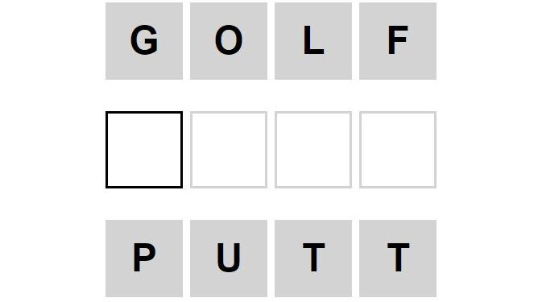Select the O letter tile
Viewport: 538px width, 302px height.
(229, 41)
